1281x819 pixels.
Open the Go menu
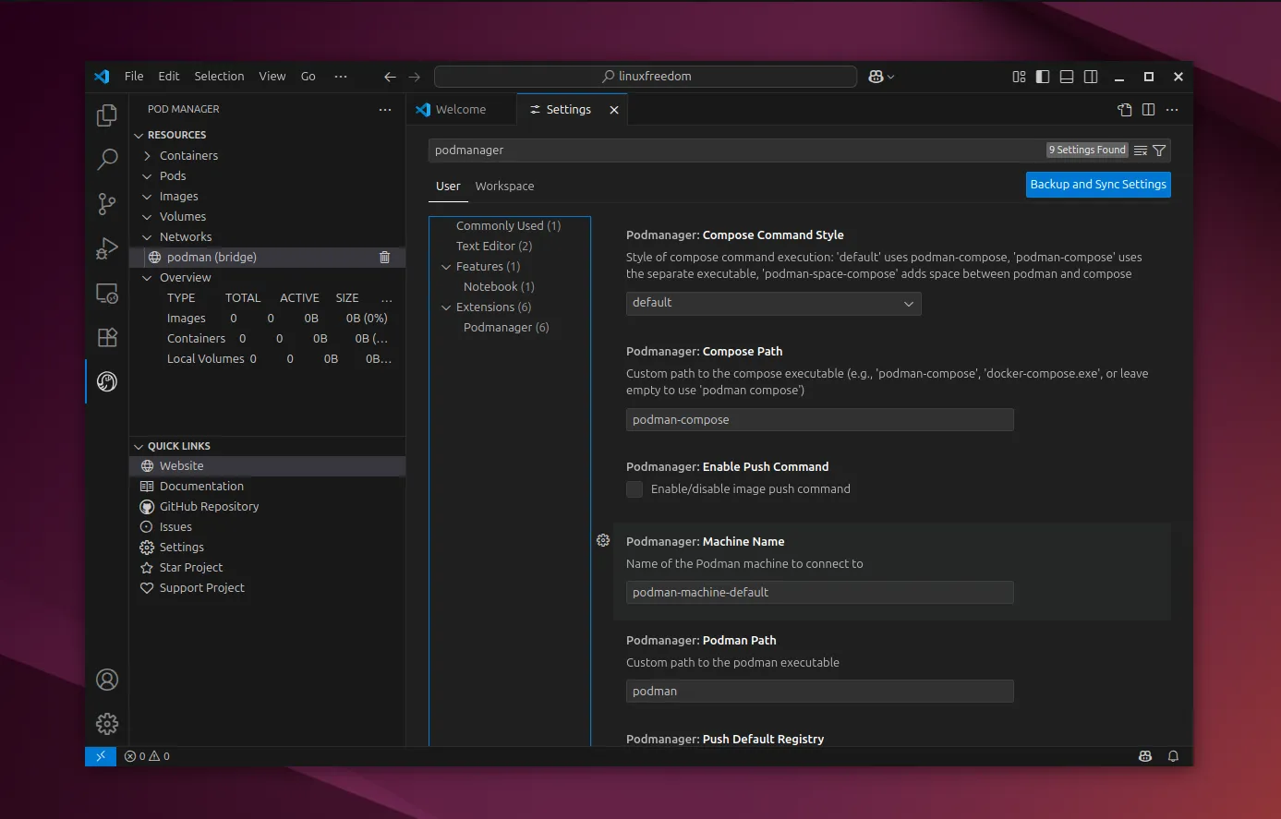click(x=308, y=76)
